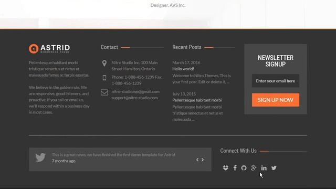This screenshot has height=189, width=336.
Task: Click the Designer, AVS Inc. caption
Action: pos(168,5)
